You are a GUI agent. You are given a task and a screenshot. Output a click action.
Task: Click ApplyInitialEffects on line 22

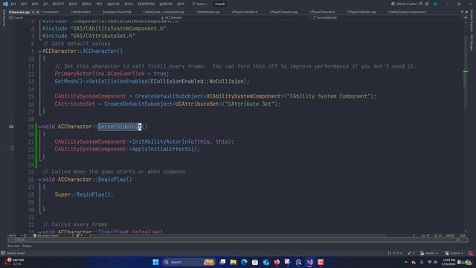(161, 149)
